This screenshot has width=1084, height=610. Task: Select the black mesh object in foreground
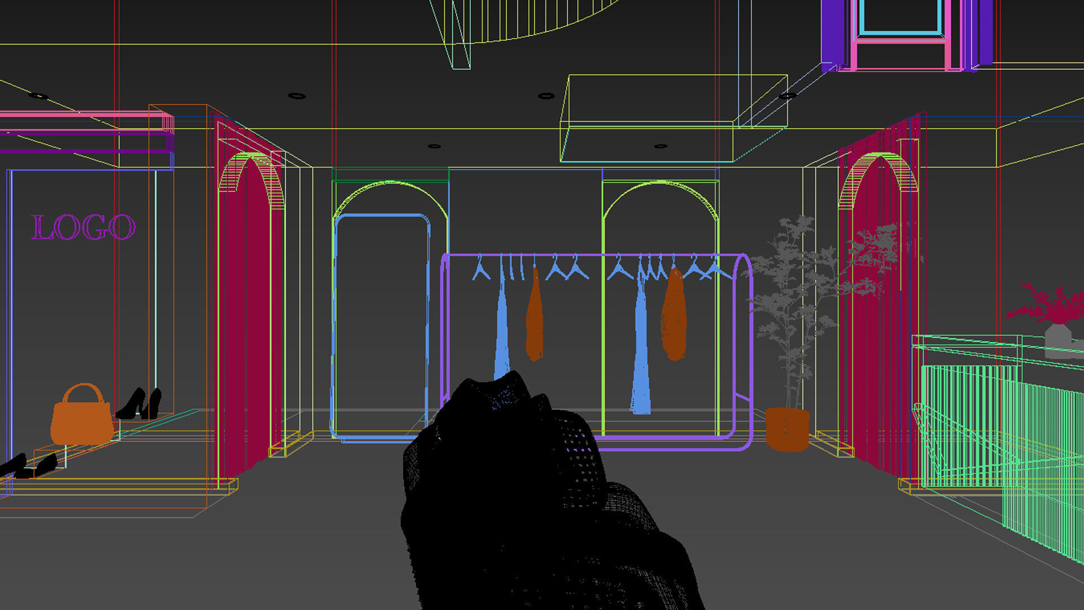pyautogui.click(x=542, y=497)
